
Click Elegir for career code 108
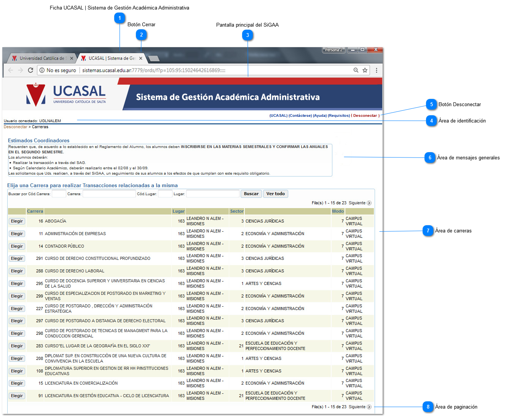click(17, 371)
